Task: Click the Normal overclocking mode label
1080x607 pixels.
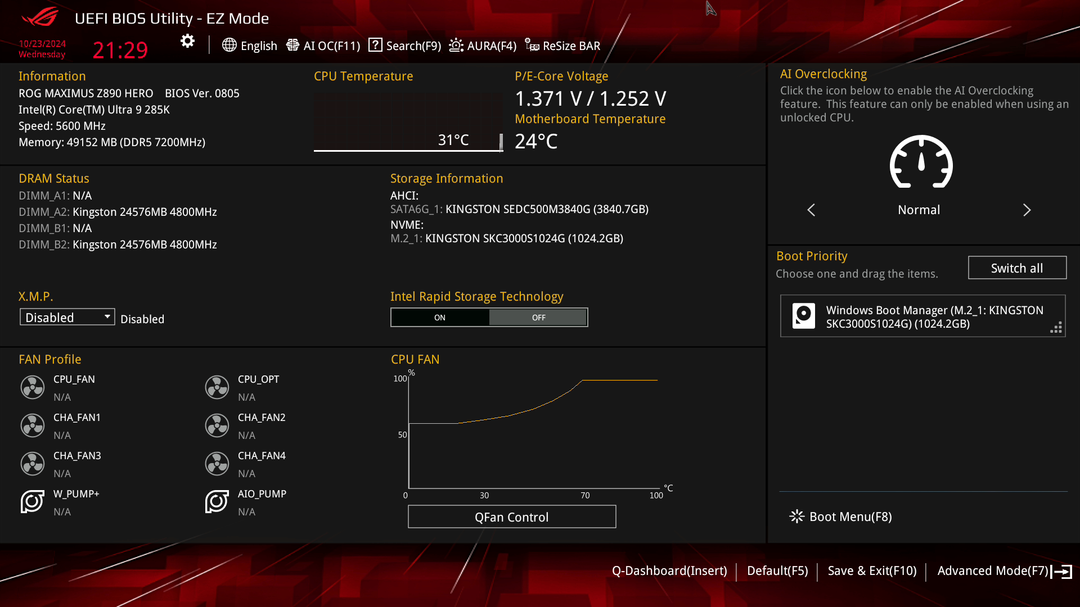Action: click(919, 210)
